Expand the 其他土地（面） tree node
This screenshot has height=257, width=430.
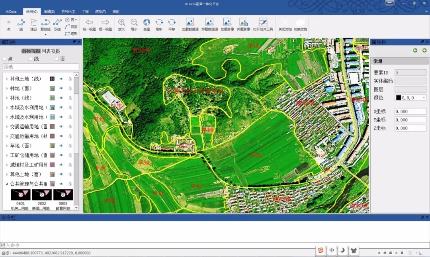coord(7,175)
